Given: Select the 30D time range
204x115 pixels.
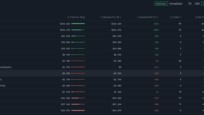Looking at the screenshot, I should point(197,4).
